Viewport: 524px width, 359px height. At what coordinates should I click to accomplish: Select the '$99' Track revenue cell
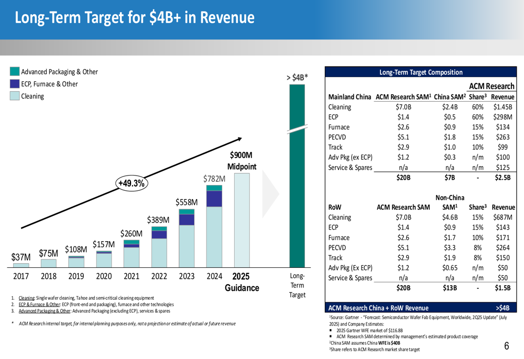point(503,147)
